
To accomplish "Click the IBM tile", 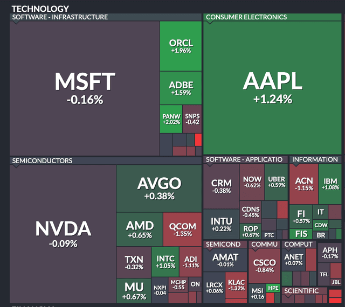I will [330, 183].
